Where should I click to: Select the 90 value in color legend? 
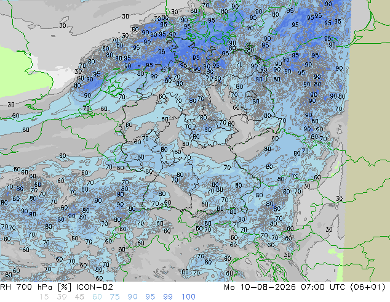(133, 297)
